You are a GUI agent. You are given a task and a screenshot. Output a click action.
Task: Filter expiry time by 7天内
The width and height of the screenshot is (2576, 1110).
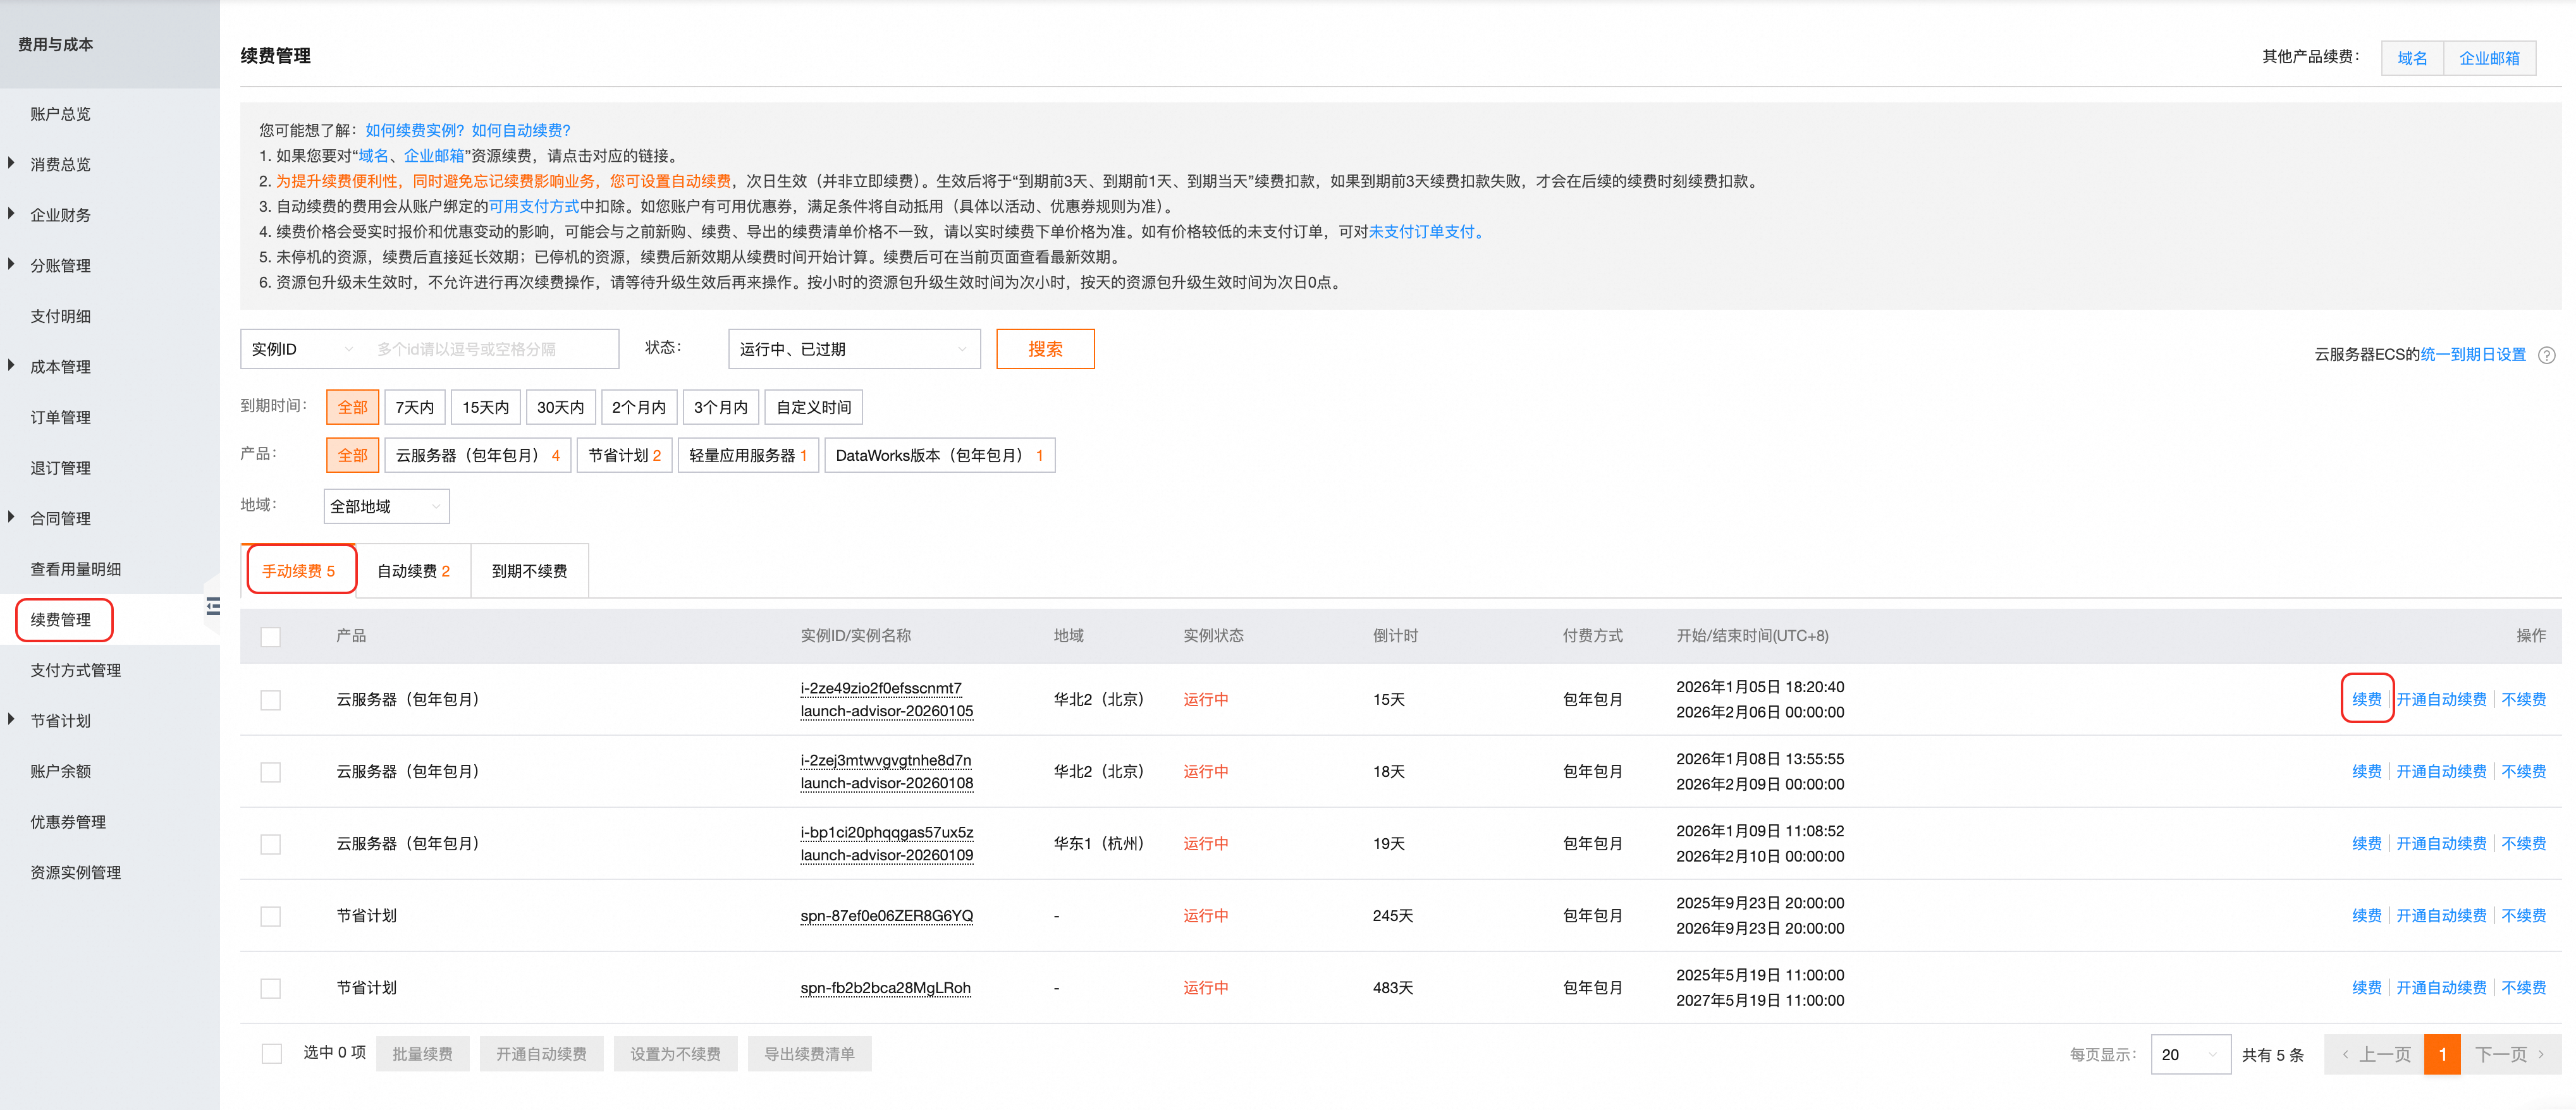pos(414,407)
